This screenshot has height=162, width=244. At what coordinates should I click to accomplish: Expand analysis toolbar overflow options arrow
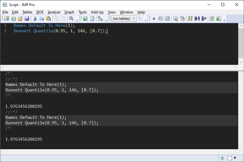point(224,21)
